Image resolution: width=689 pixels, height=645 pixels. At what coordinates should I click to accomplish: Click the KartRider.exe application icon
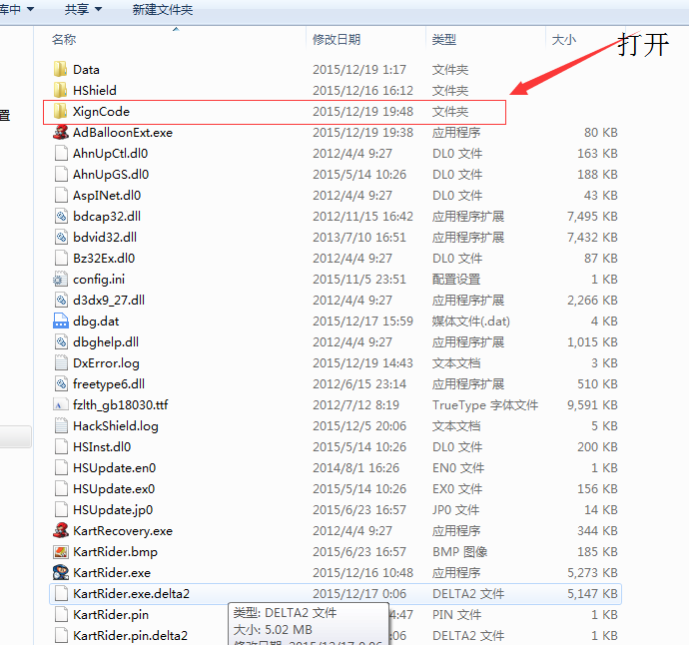click(x=61, y=572)
